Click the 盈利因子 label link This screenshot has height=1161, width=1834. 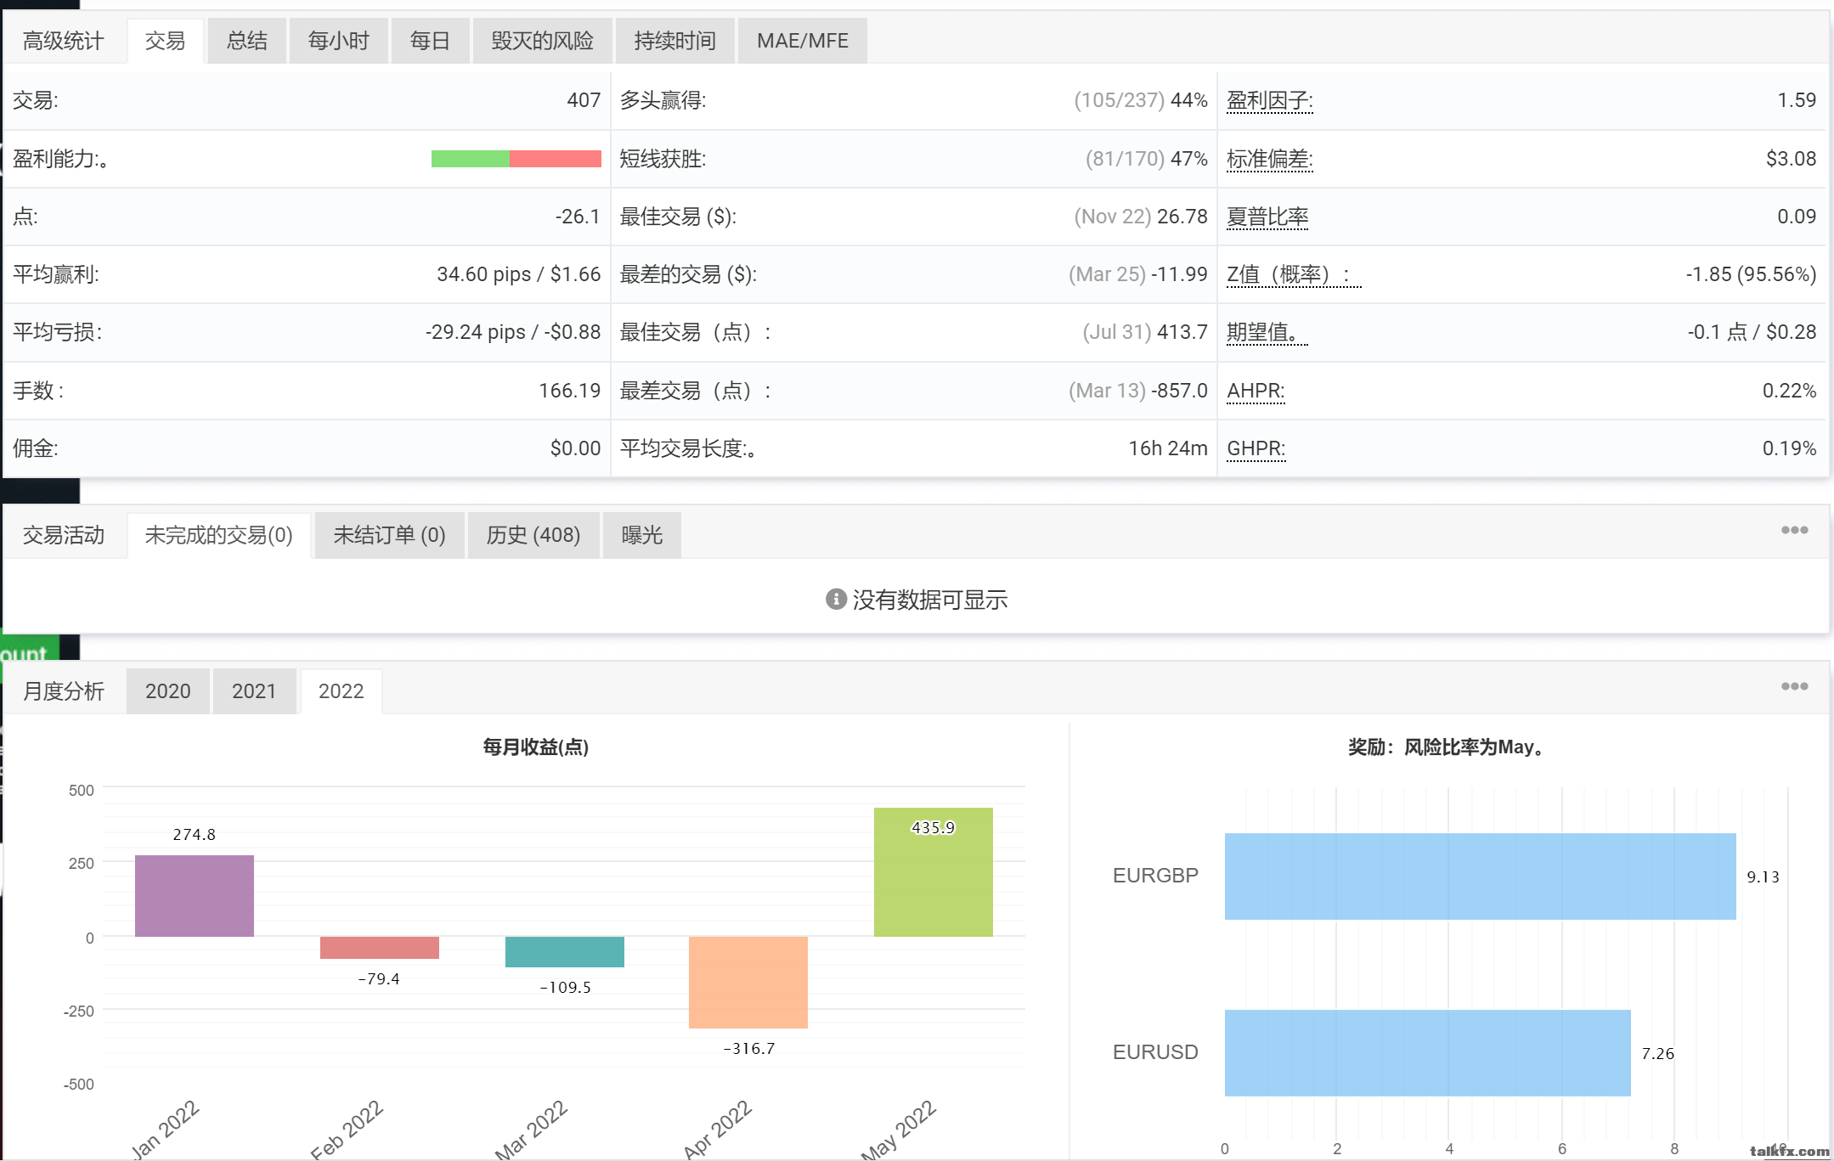coord(1270,101)
